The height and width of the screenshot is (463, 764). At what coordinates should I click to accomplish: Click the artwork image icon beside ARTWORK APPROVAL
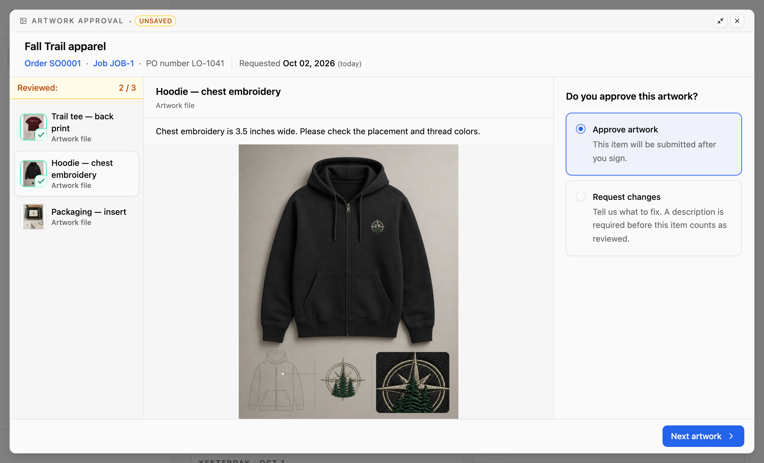(23, 21)
